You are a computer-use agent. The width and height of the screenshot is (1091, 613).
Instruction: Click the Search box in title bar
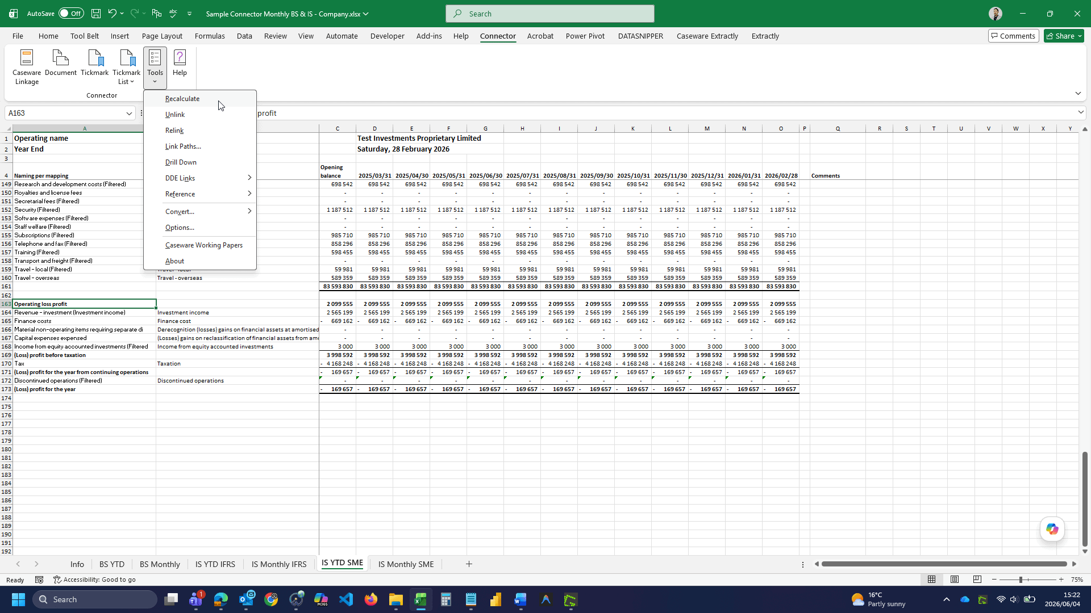549,14
